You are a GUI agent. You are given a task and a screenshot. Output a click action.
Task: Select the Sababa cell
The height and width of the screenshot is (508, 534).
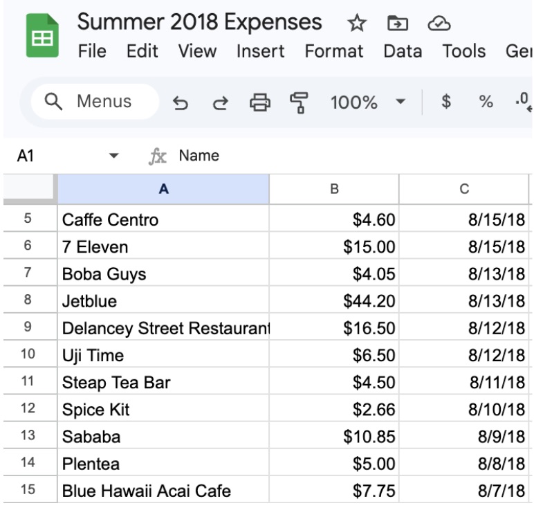pyautogui.click(x=163, y=435)
